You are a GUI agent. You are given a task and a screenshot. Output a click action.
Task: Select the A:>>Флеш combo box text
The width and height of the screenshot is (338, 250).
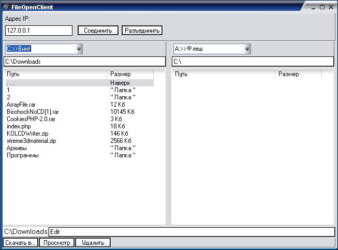point(188,49)
